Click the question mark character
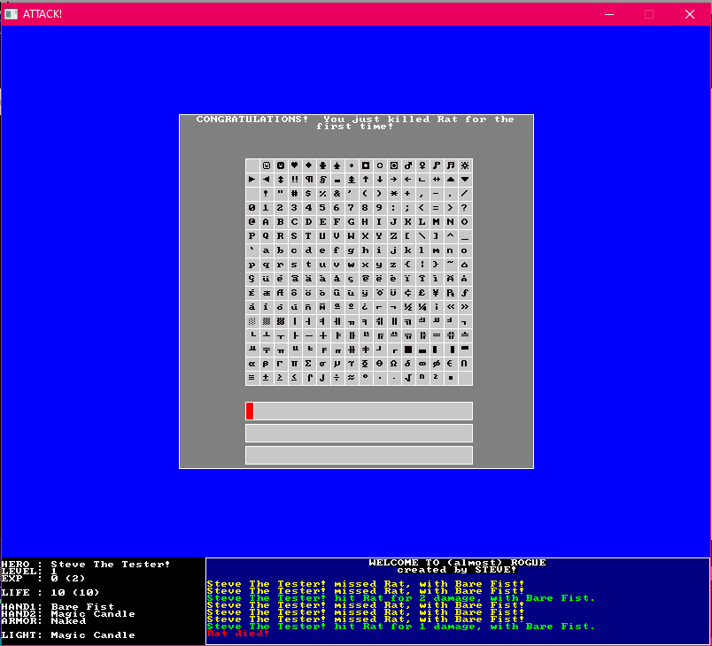Viewport: 712px width, 646px height. (465, 208)
